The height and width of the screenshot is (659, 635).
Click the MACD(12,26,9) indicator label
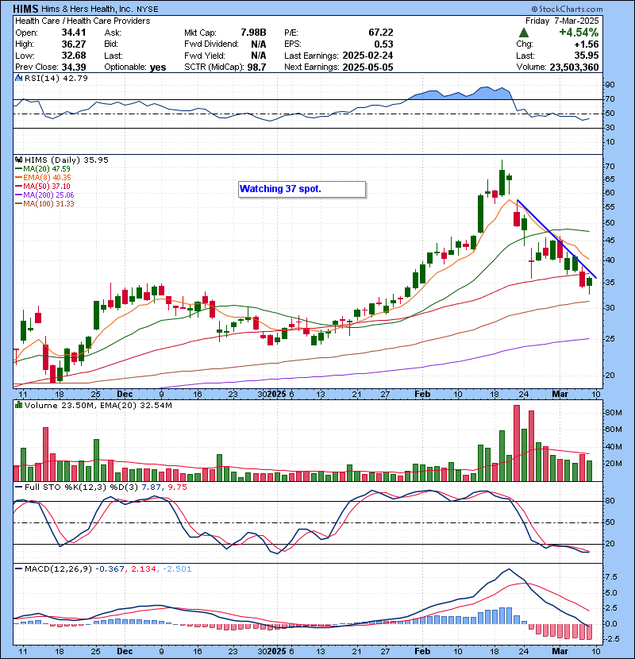[x=59, y=568]
